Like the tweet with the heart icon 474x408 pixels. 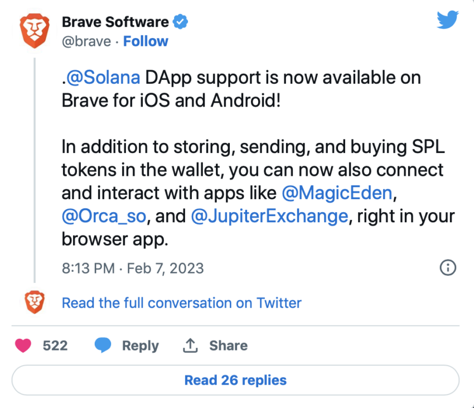coord(23,345)
